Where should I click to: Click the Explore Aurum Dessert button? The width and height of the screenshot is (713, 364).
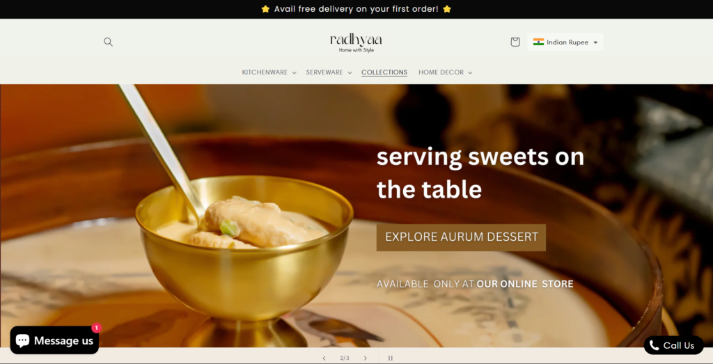(x=461, y=237)
